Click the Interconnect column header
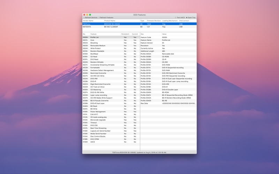The height and width of the screenshot is (174, 279). [184, 21]
